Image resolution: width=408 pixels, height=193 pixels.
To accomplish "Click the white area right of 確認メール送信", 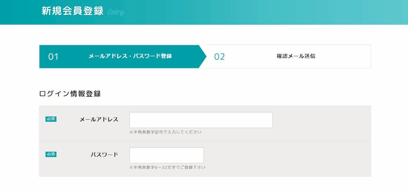I will pyautogui.click(x=347, y=56).
